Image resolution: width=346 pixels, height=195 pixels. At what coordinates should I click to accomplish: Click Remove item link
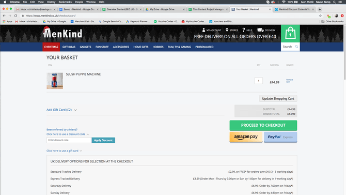(290, 81)
